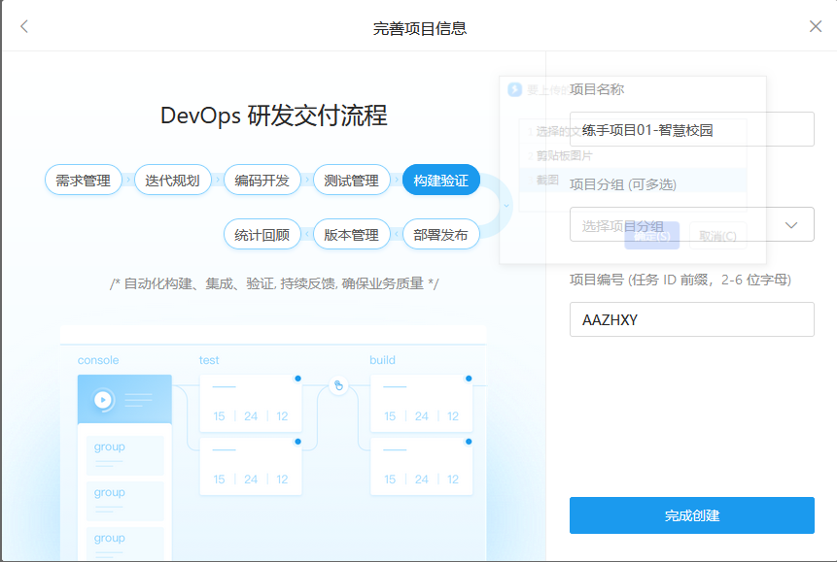
Task: Close the 完善项目信息 dialog
Action: 816,27
